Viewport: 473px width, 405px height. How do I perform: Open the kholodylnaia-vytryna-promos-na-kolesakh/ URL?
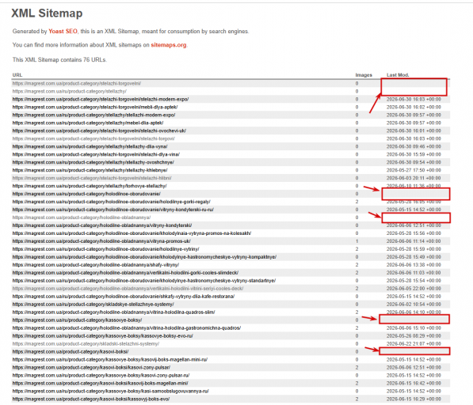132,233
